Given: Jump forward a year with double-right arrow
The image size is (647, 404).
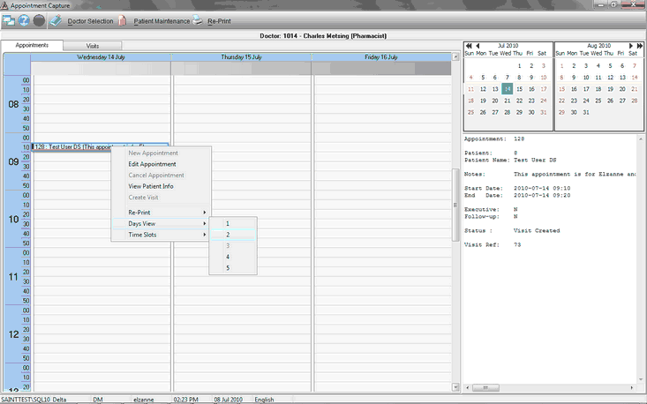Looking at the screenshot, I should [x=639, y=46].
